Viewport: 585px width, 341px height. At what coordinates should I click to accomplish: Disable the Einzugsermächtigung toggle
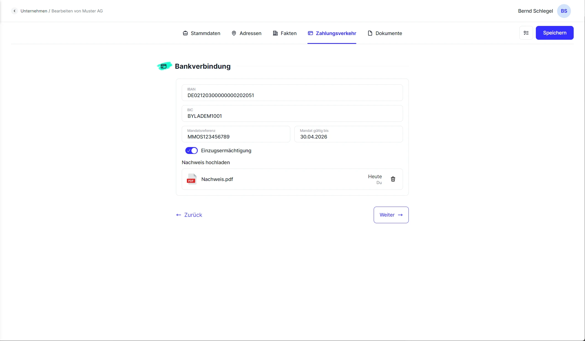[191, 151]
